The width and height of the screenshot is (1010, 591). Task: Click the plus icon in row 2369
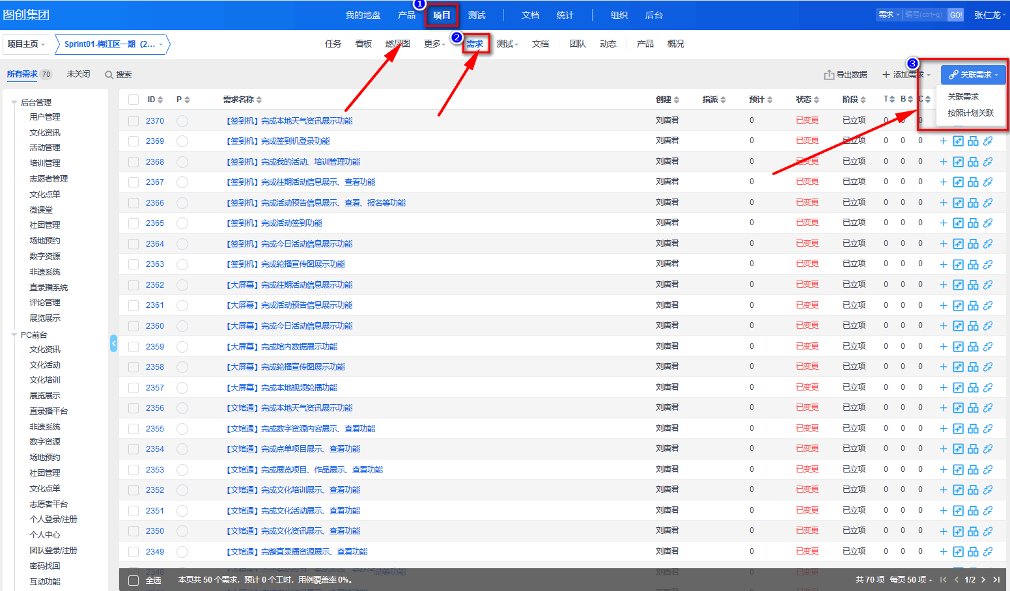coord(944,141)
